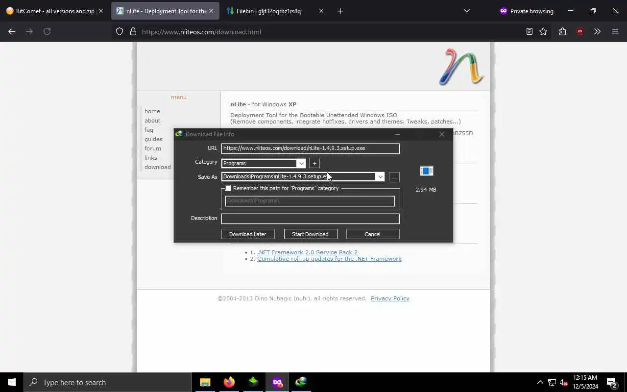Click the address bar URL
The image size is (627, 392).
click(x=201, y=32)
